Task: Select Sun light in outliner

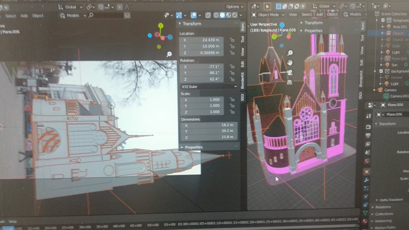Action: 394,65
